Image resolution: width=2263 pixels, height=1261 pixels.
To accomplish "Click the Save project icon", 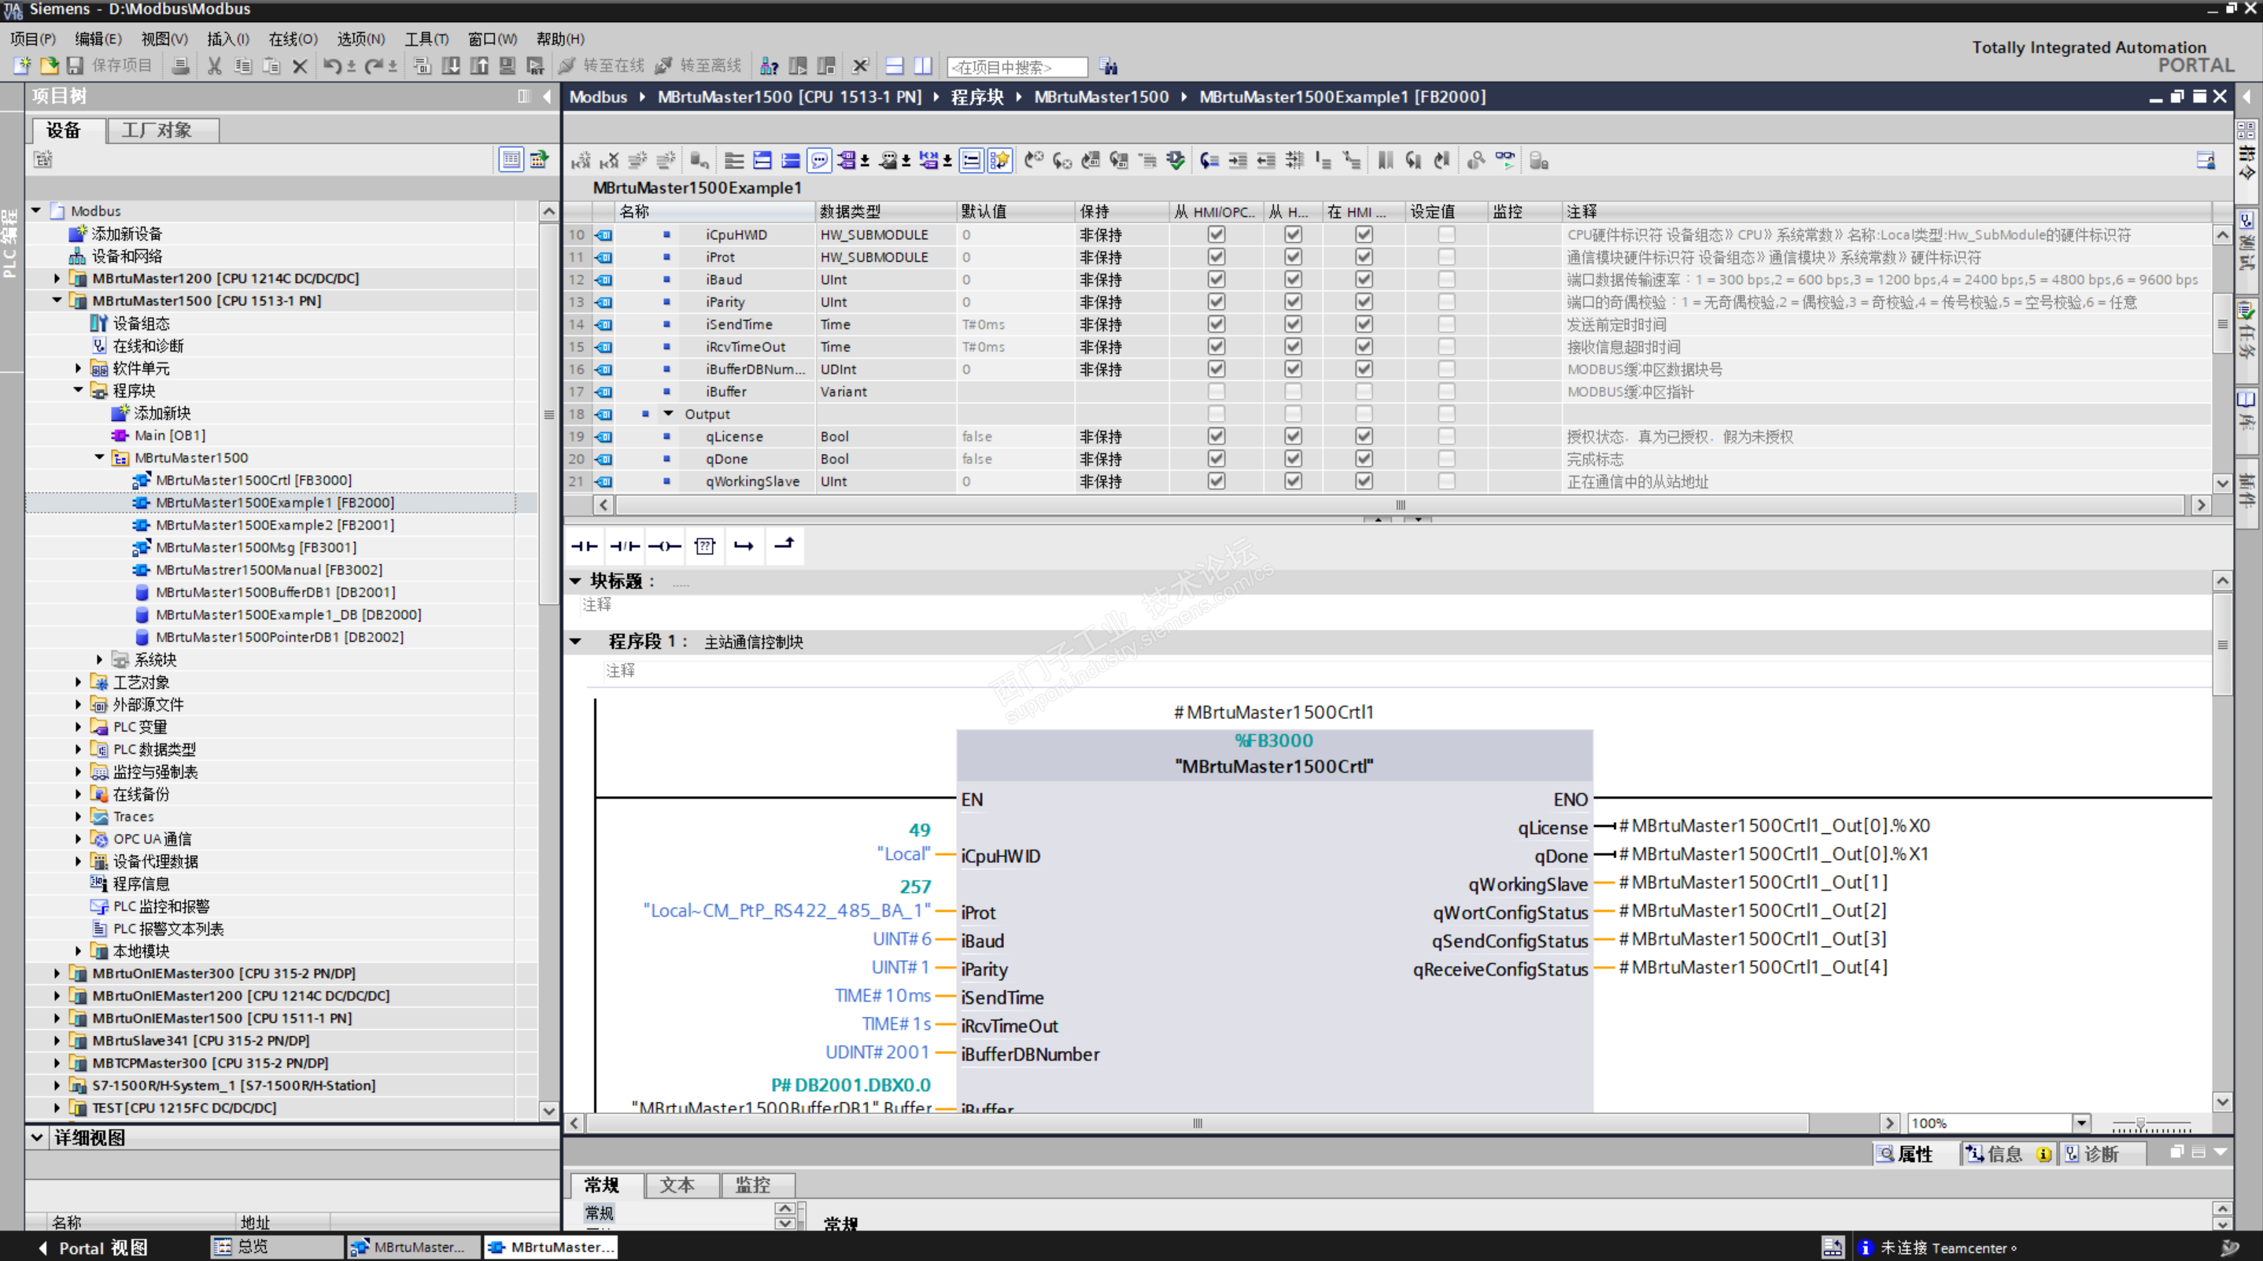I will [76, 66].
